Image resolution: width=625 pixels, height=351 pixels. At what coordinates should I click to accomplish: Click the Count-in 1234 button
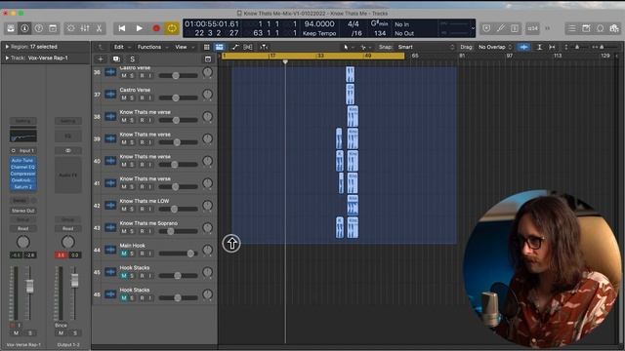532,28
